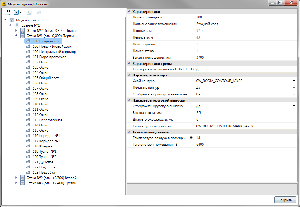The image size is (300, 207).
Task: Click room icon next to 101 Бюро пропусков
Action: click(x=28, y=57)
